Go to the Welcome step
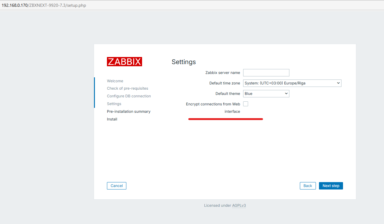Screen dimensions: 384x224 (x=115, y=81)
